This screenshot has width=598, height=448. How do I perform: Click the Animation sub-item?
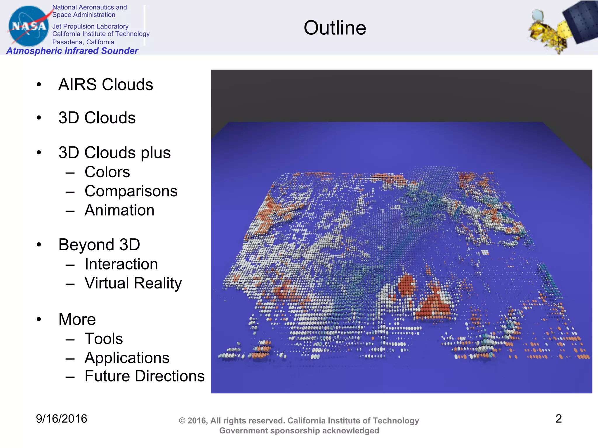tap(119, 210)
